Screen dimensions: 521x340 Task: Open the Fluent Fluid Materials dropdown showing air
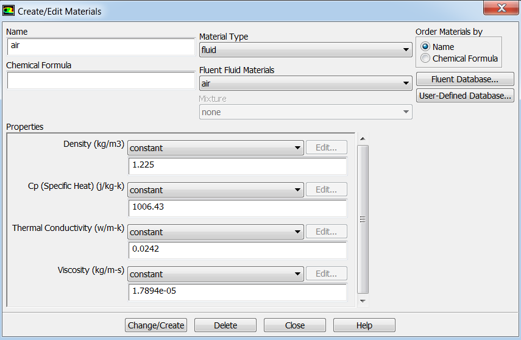click(x=306, y=83)
